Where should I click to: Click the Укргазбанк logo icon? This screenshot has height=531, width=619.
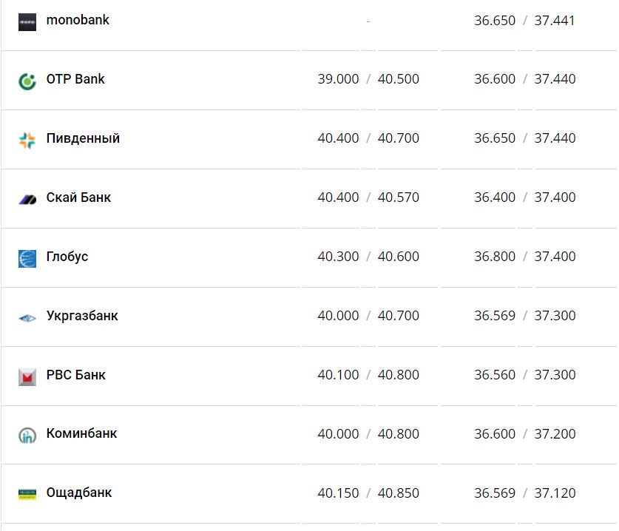27,317
